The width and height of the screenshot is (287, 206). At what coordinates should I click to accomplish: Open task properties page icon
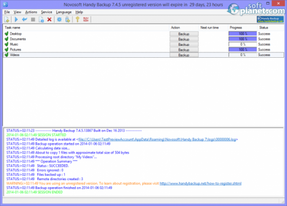[41, 19]
